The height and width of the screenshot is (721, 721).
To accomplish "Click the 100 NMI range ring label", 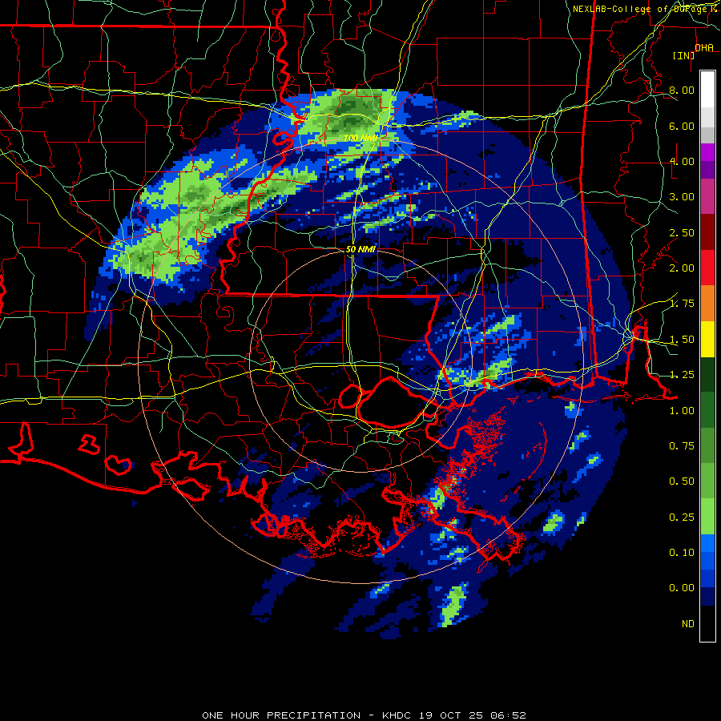I will pos(360,138).
